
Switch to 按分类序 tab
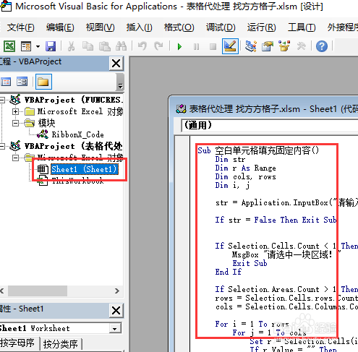coord(61,344)
